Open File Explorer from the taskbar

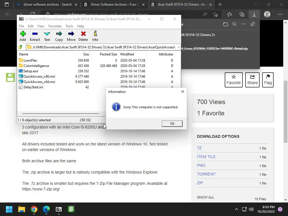pos(21,209)
